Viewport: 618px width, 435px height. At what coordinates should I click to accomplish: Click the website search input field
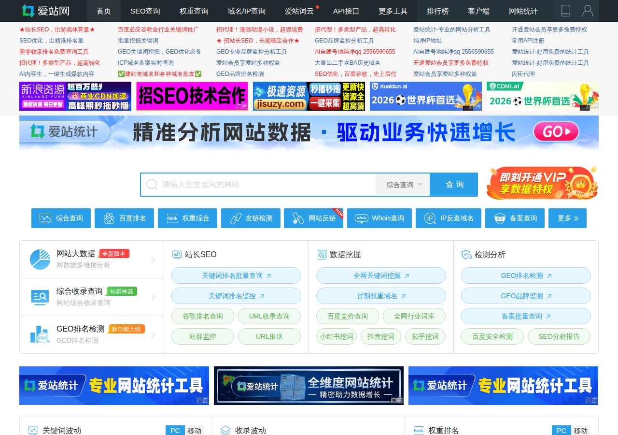click(x=259, y=185)
